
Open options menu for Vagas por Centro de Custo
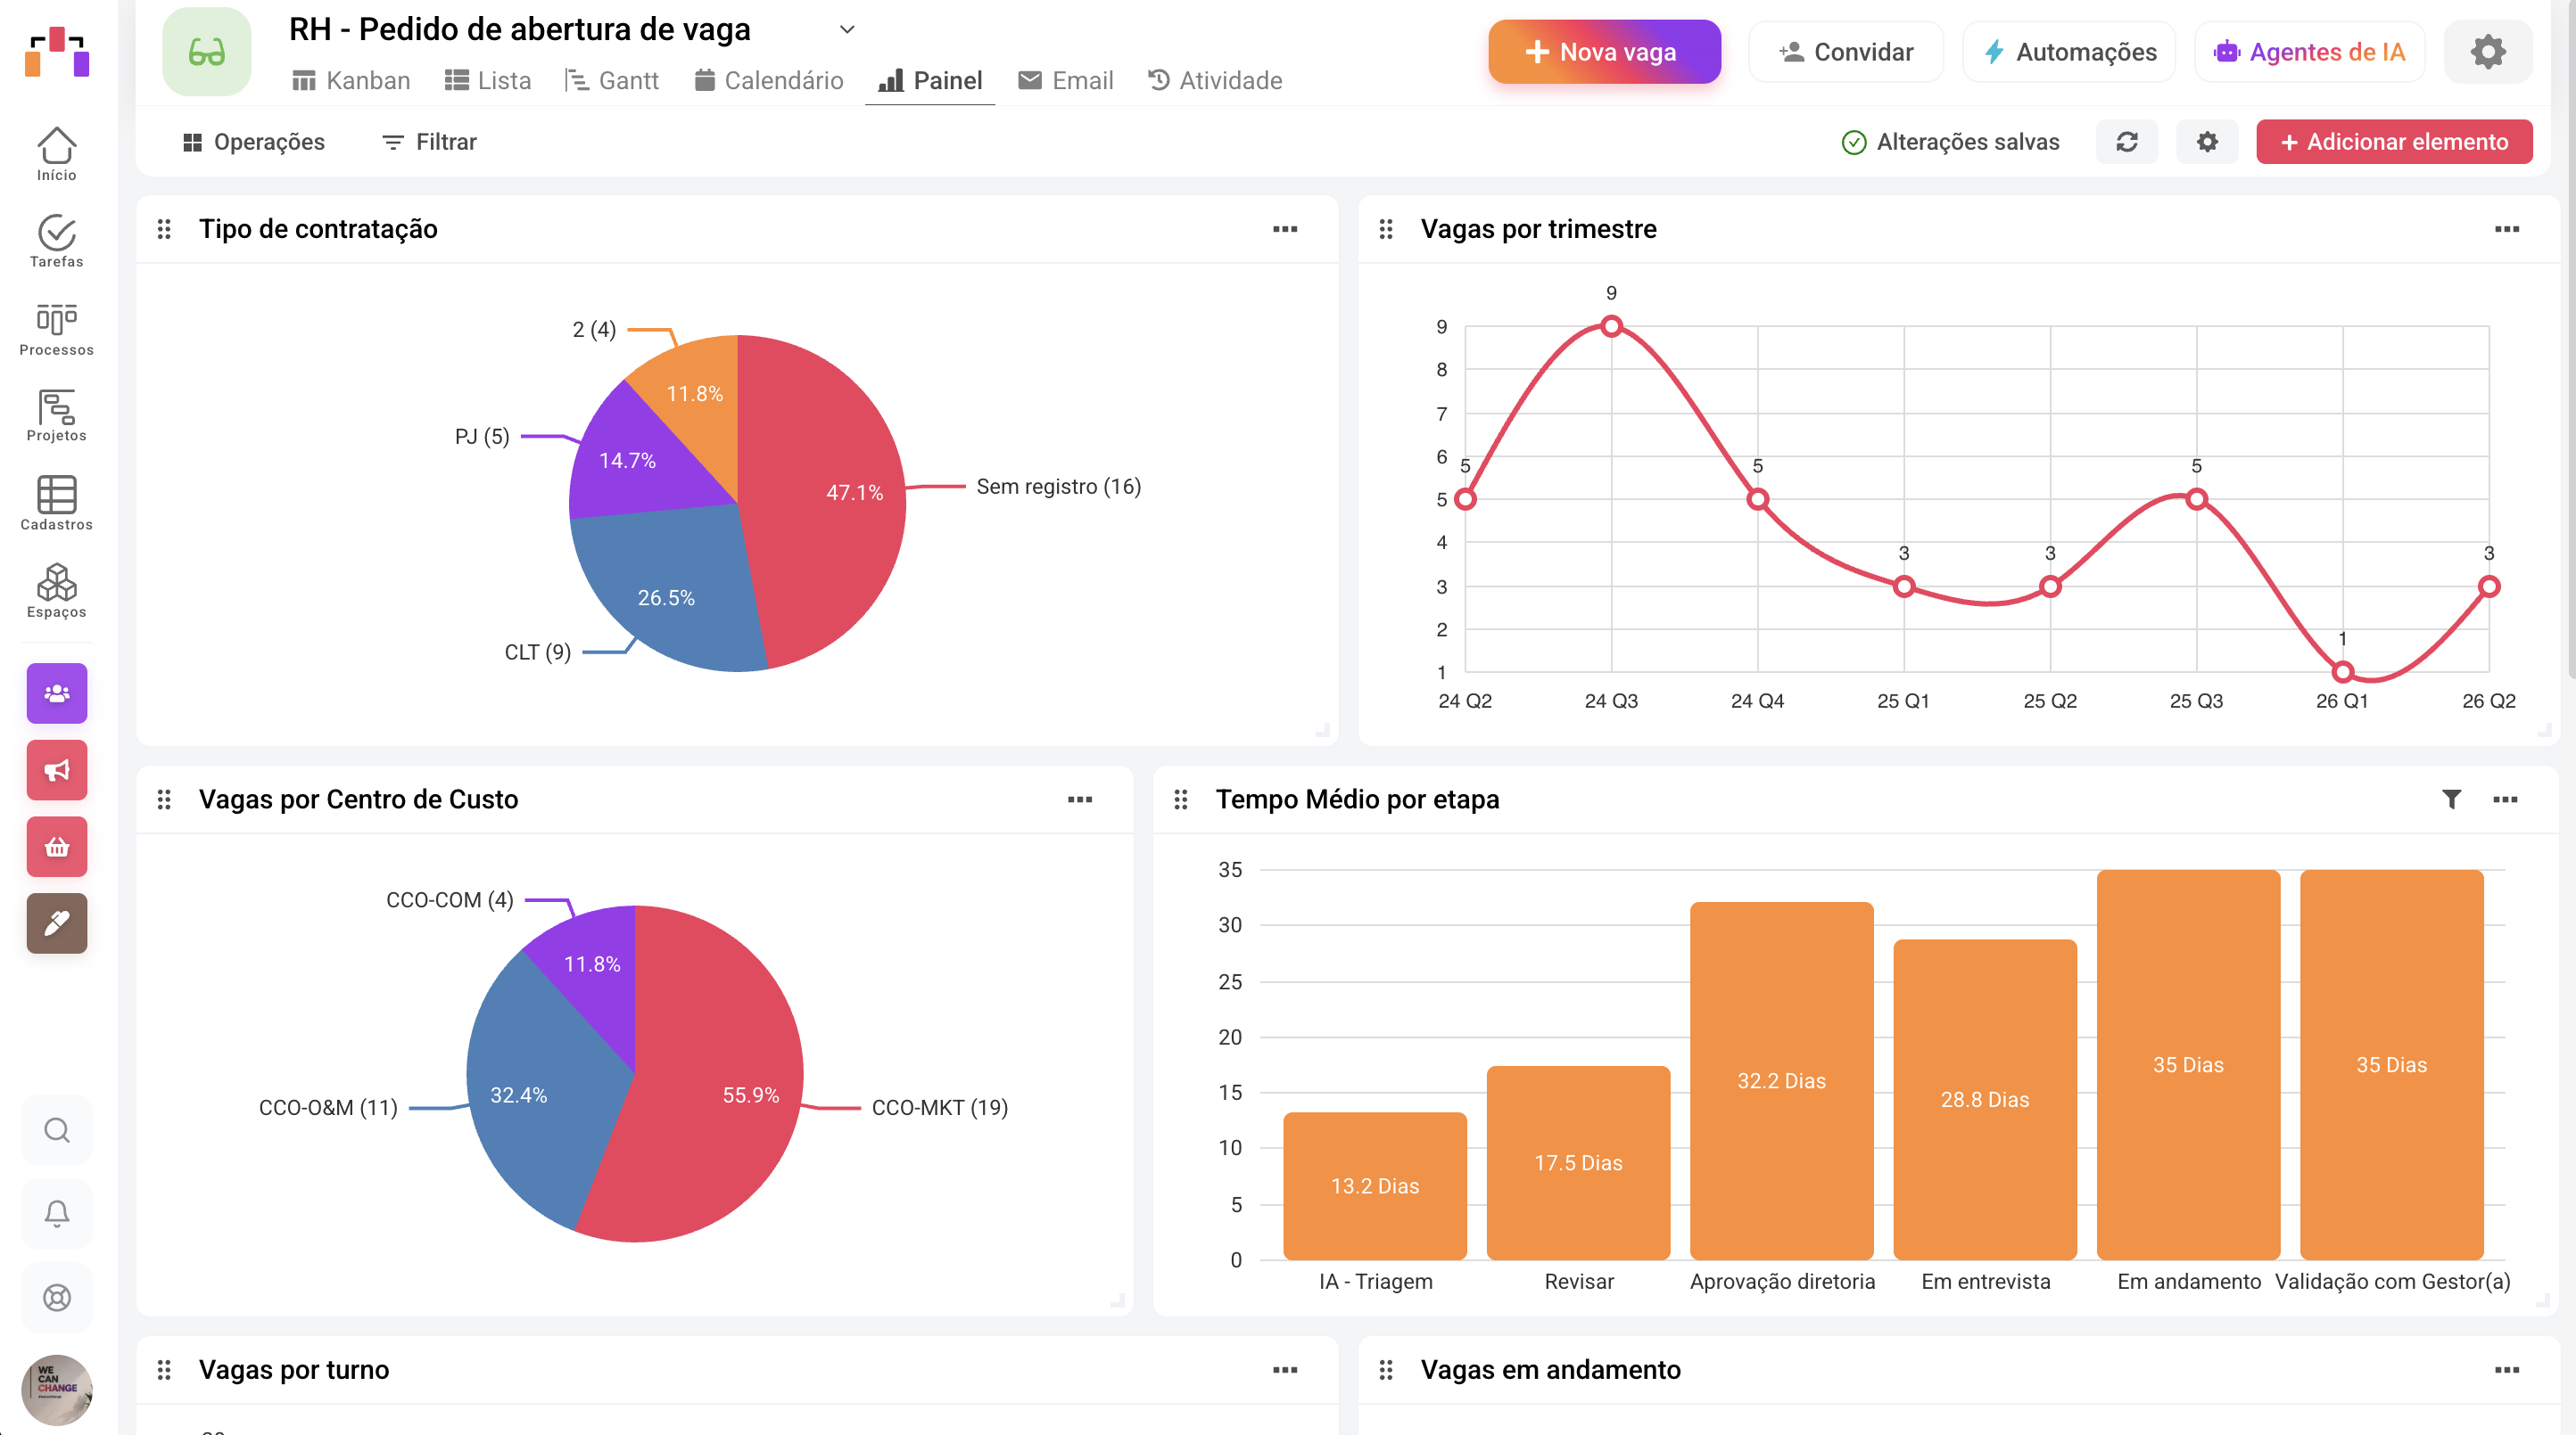[x=1080, y=799]
